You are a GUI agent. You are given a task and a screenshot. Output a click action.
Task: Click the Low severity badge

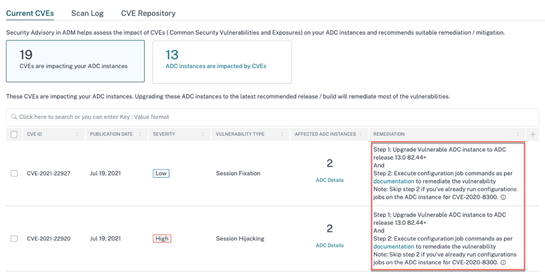[x=161, y=173]
